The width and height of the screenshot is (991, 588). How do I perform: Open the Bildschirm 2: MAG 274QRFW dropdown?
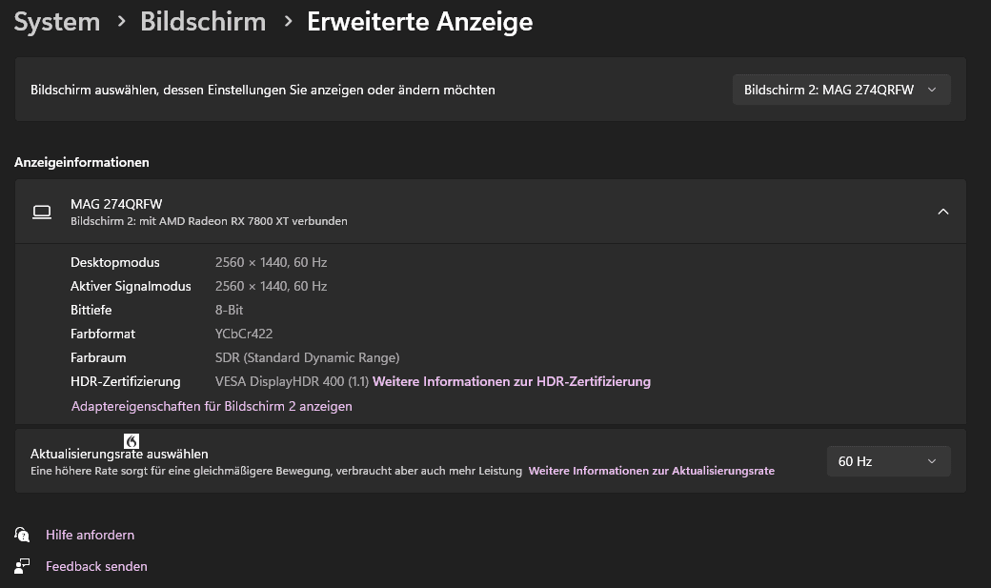click(x=841, y=90)
